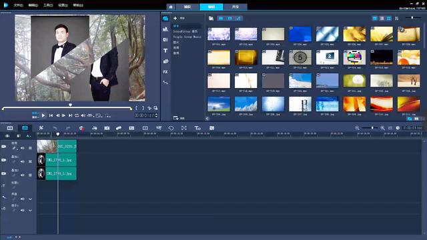Click the plus icon to add folder
Image resolution: width=427 pixels, height=240 pixels.
[x=175, y=18]
